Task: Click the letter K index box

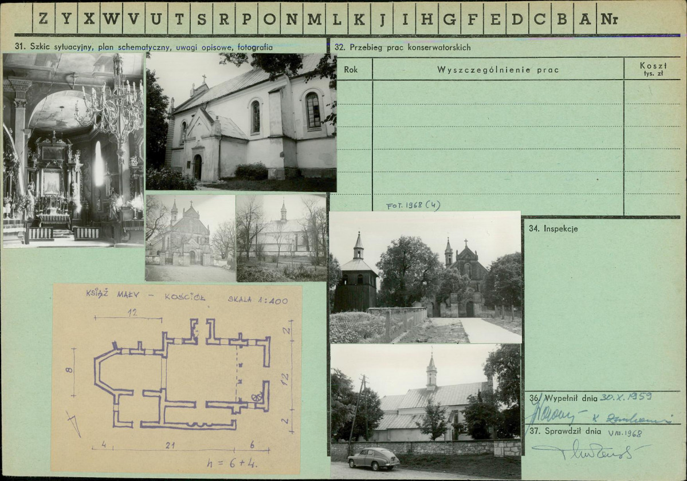Action: click(360, 18)
